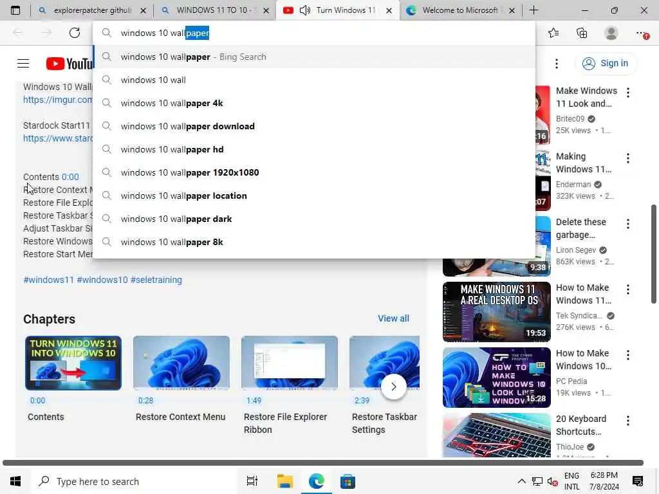Open options for 20 Keyboard Shortcuts video
659x494 pixels.
628,421
